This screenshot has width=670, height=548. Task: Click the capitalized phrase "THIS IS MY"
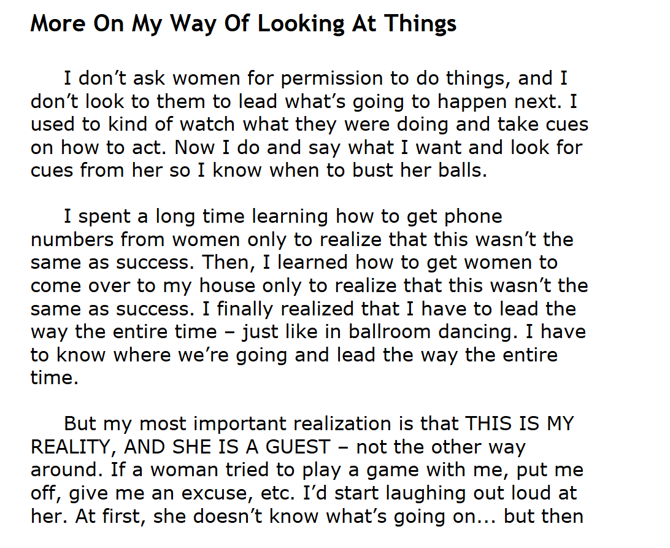(519, 424)
